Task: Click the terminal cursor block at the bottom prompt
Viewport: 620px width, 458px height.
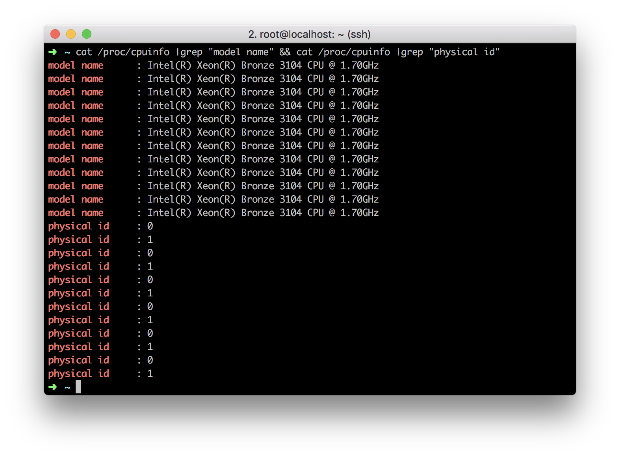Action: pyautogui.click(x=78, y=387)
